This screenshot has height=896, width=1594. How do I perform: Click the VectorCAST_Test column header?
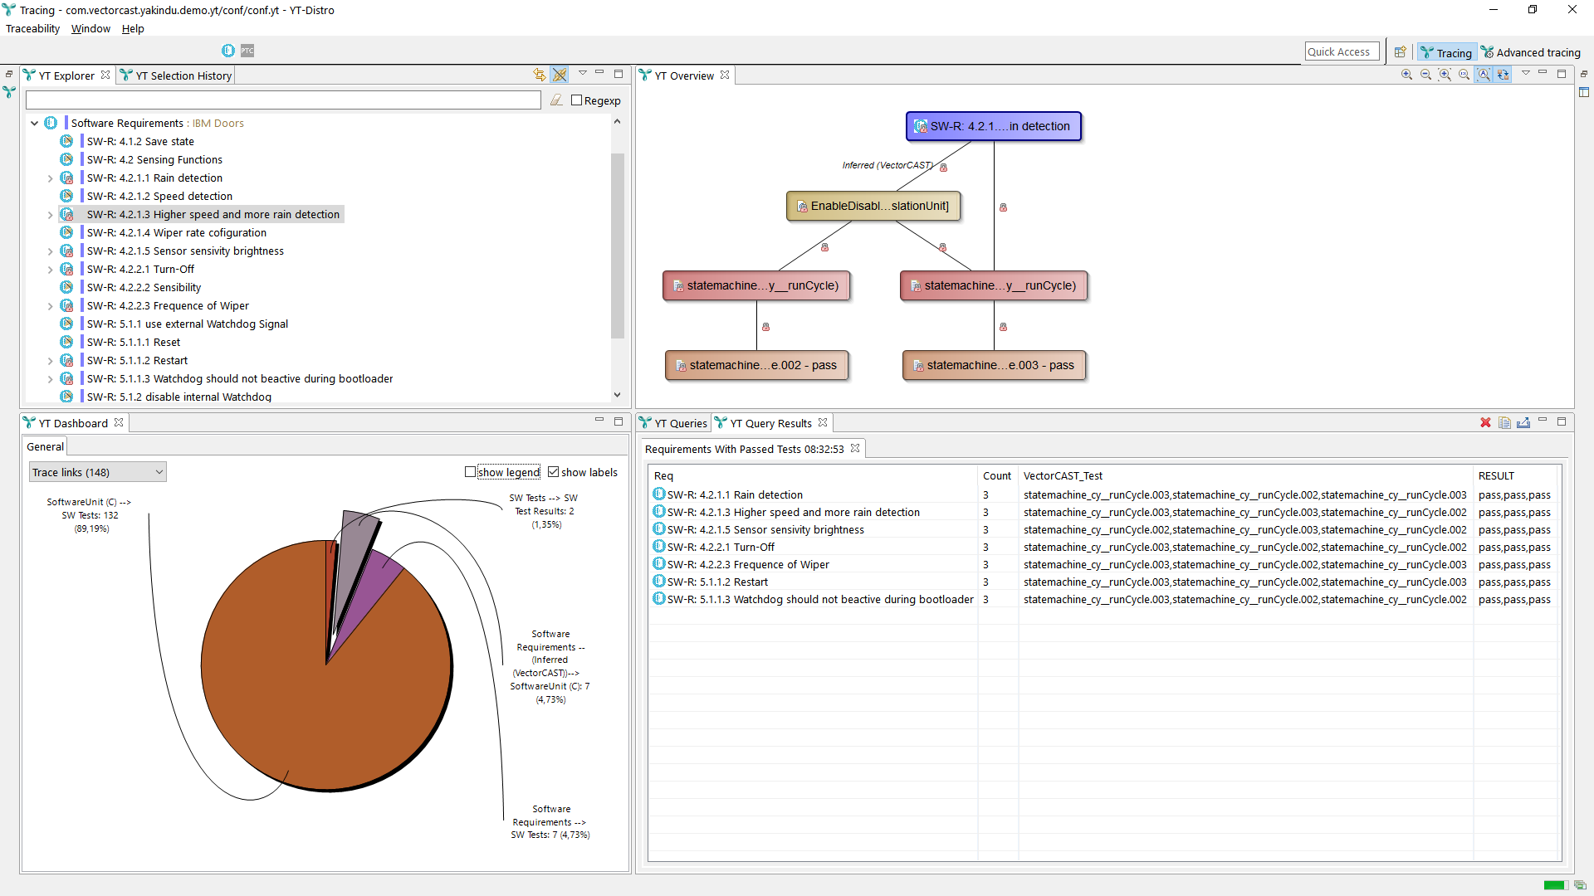pyautogui.click(x=1245, y=475)
